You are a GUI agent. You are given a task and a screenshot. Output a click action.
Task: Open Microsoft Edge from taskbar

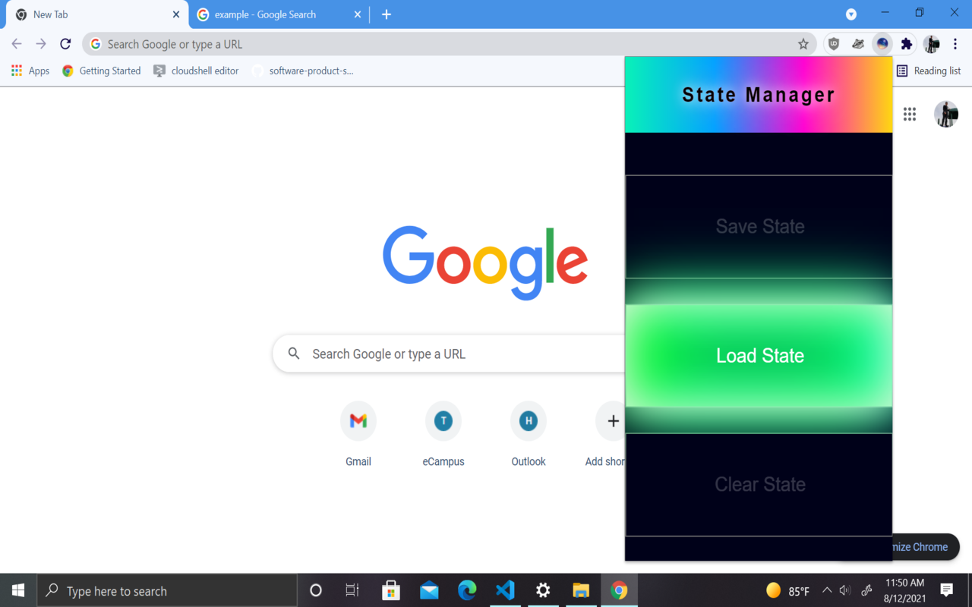(467, 590)
